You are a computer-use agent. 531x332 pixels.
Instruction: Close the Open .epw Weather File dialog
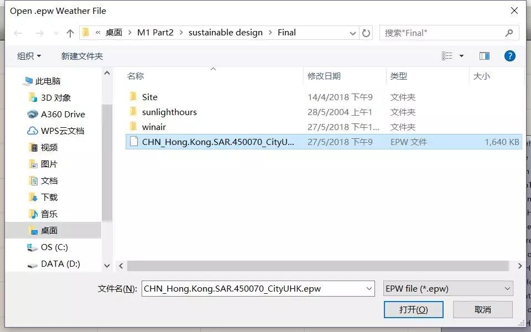514,11
